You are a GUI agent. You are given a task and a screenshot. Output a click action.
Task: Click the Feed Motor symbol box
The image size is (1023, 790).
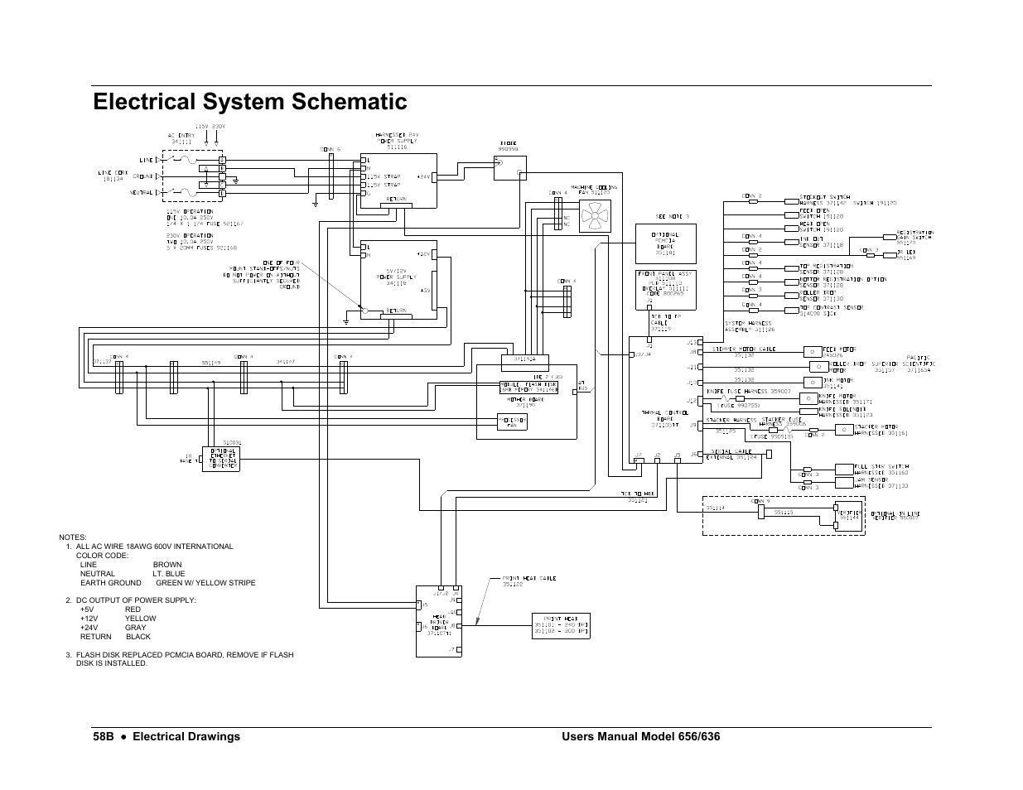coord(812,351)
